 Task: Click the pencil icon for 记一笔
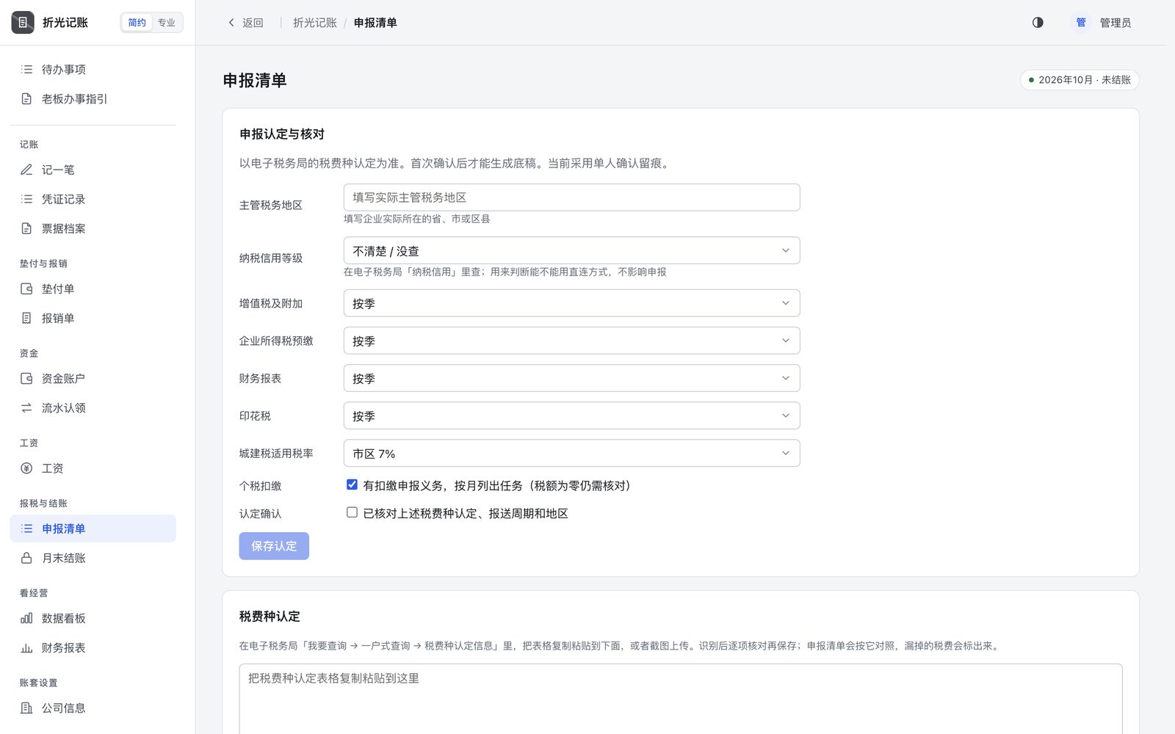pyautogui.click(x=26, y=170)
